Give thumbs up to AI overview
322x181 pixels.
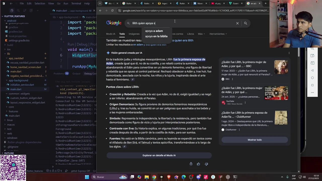point(198,164)
